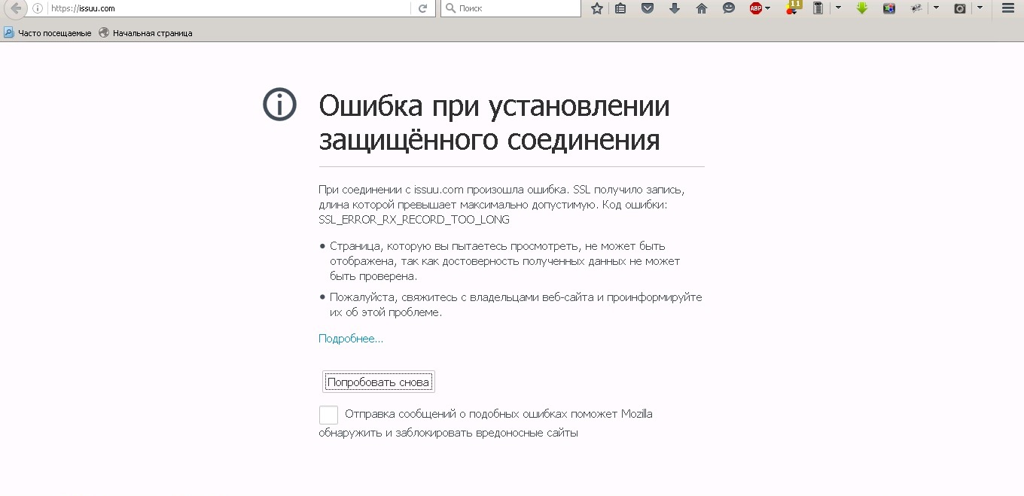Image resolution: width=1024 pixels, height=496 pixels.
Task: Reload the page with the refresh icon
Action: (x=423, y=8)
